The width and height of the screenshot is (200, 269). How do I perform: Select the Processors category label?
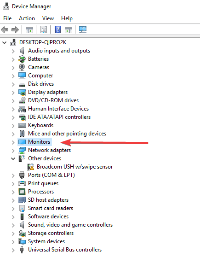(x=41, y=192)
